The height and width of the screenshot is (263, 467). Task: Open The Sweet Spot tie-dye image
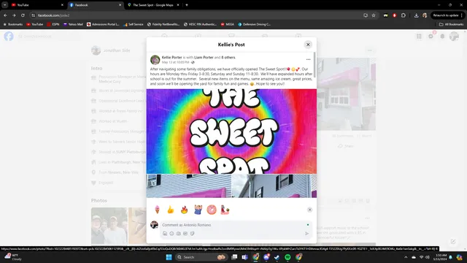pyautogui.click(x=231, y=131)
